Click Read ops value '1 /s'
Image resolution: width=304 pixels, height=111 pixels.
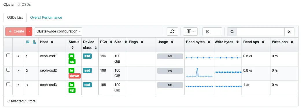click(x=246, y=85)
